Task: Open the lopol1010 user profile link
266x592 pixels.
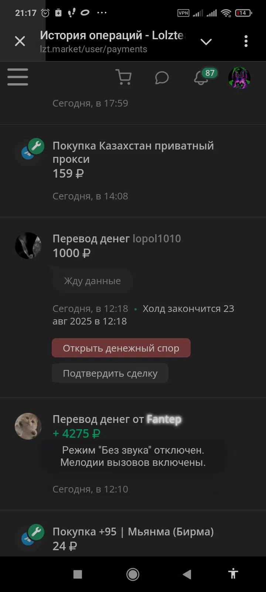Action: click(157, 239)
